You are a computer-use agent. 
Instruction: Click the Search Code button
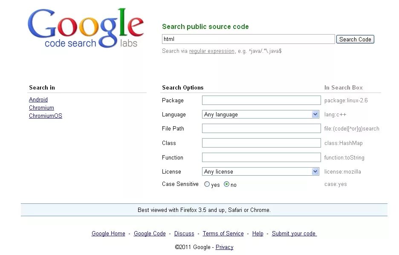[x=355, y=39]
